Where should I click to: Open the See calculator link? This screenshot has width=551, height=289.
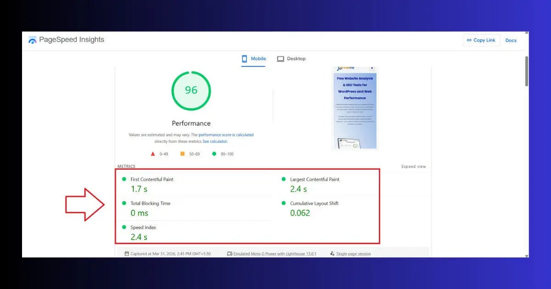point(215,141)
